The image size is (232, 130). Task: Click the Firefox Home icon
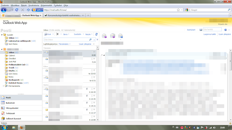pyautogui.click(x=28, y=10)
